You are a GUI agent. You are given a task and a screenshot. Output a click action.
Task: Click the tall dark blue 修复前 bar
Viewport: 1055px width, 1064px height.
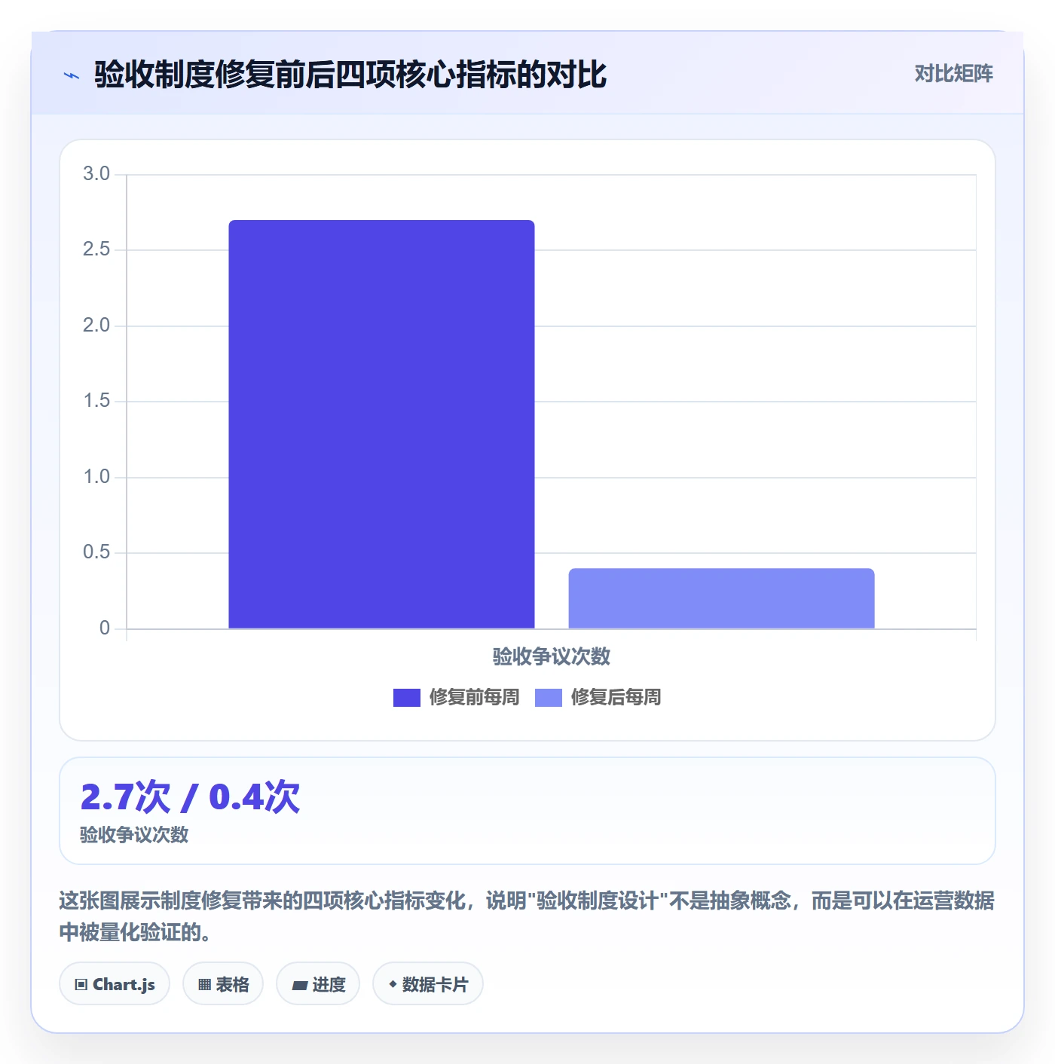pyautogui.click(x=381, y=424)
